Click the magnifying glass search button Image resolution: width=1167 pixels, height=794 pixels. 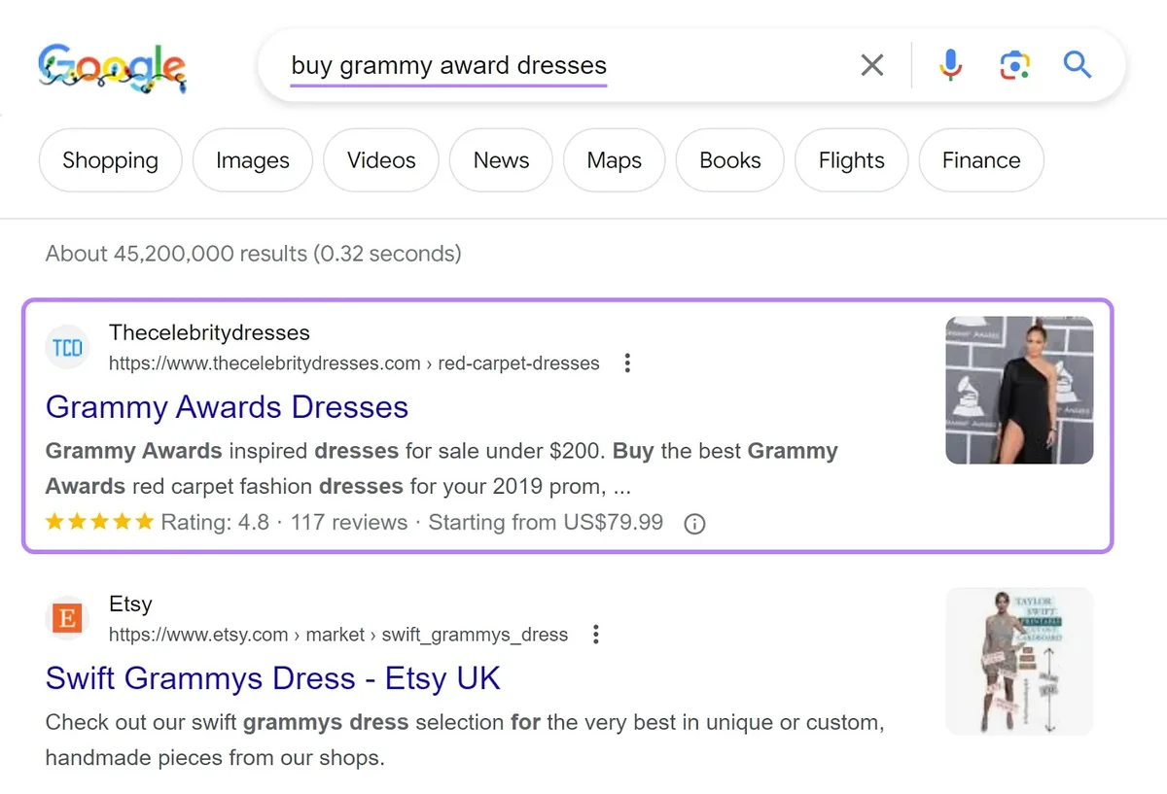(1078, 65)
